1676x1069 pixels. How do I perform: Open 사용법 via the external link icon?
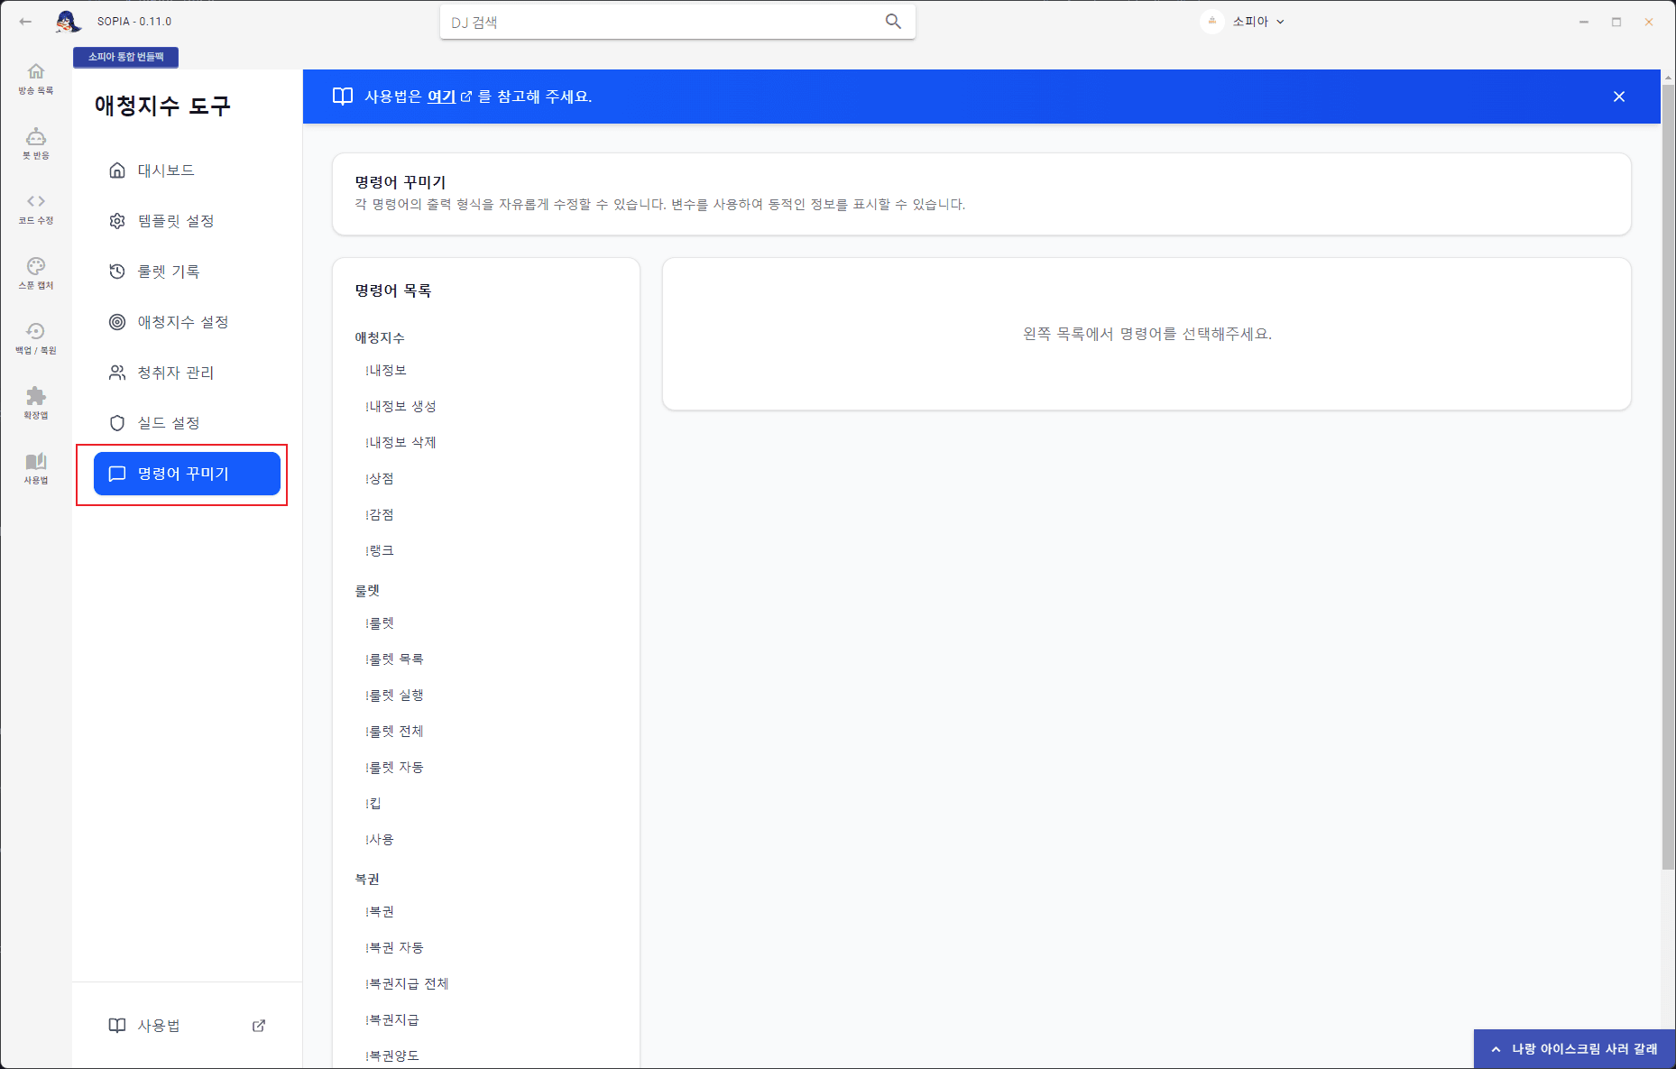click(x=259, y=1026)
